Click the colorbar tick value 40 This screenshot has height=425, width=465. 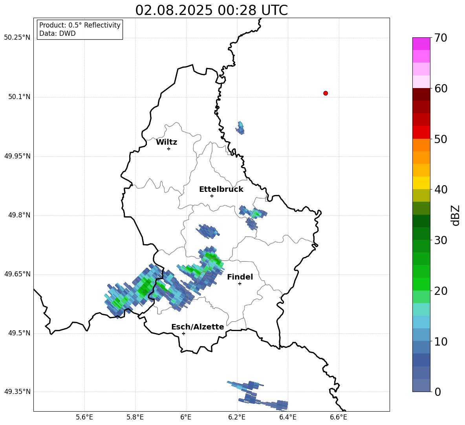441,190
